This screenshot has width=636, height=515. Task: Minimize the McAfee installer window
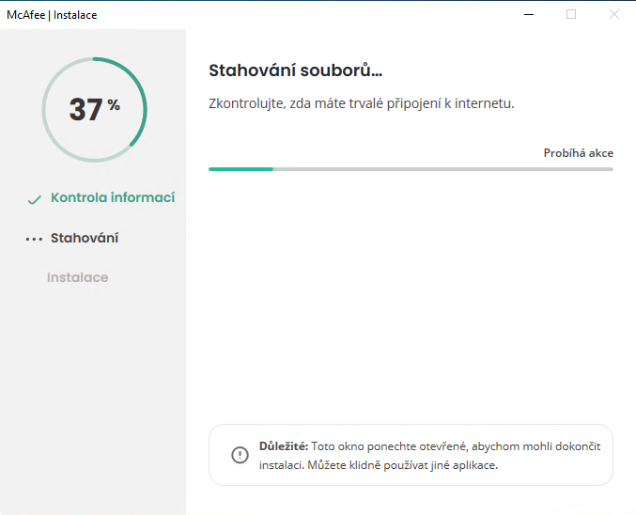coord(529,15)
